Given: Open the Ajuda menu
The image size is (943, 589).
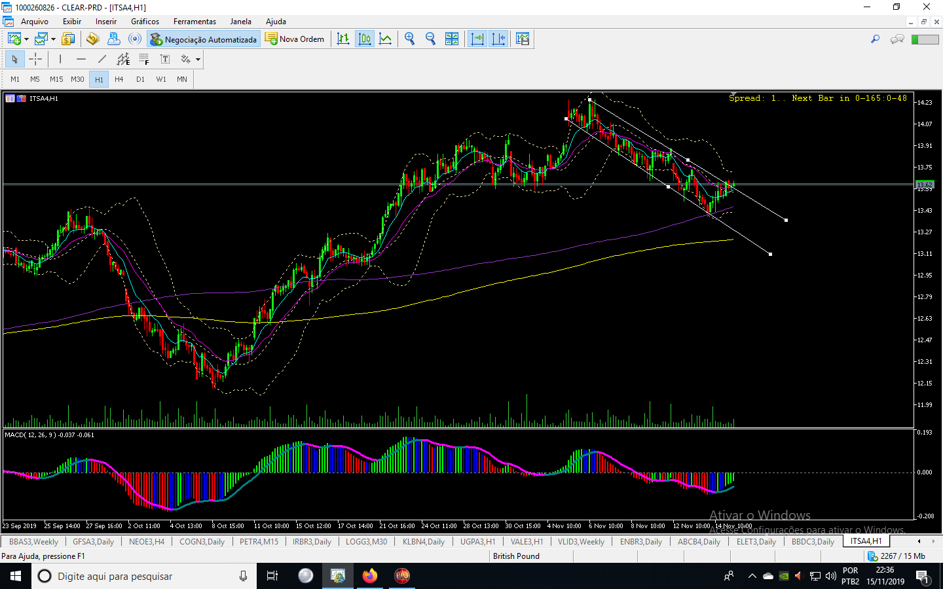Looking at the screenshot, I should tap(276, 22).
